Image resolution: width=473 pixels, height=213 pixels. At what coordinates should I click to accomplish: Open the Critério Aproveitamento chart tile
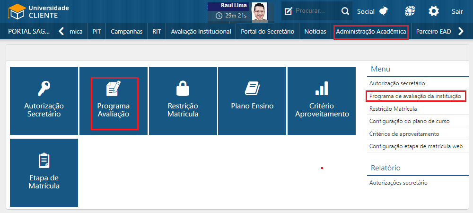[x=322, y=101]
